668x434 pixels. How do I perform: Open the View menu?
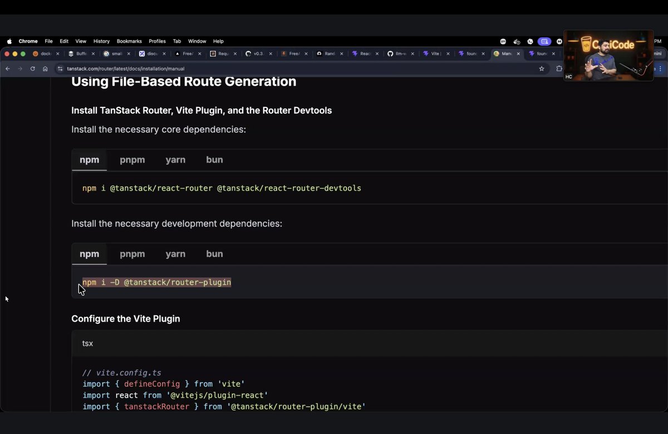pos(81,41)
